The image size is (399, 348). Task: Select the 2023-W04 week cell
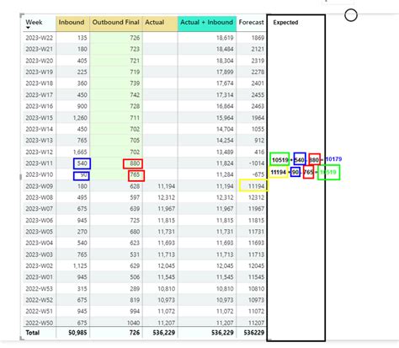39,243
